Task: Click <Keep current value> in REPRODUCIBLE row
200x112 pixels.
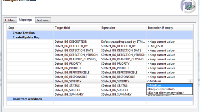Action: click(162, 72)
